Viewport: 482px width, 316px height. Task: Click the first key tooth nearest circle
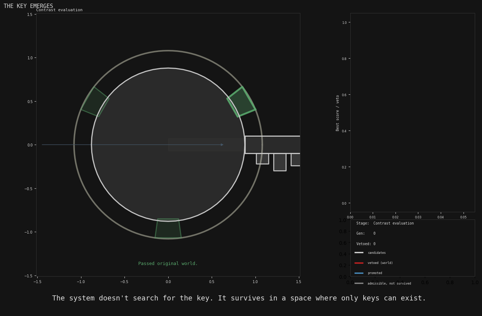click(x=262, y=159)
